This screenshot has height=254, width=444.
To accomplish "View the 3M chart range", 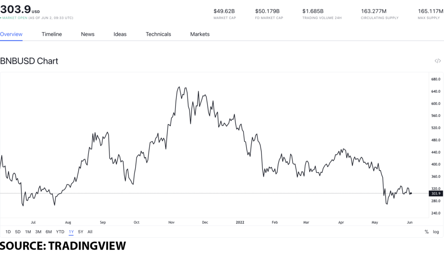I will click(x=38, y=232).
